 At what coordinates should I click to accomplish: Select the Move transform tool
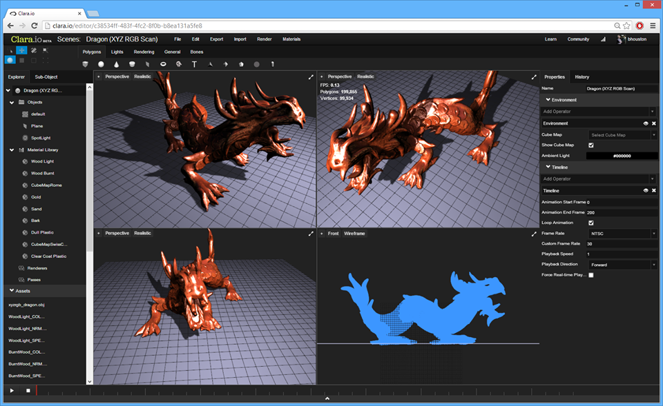pyautogui.click(x=21, y=50)
